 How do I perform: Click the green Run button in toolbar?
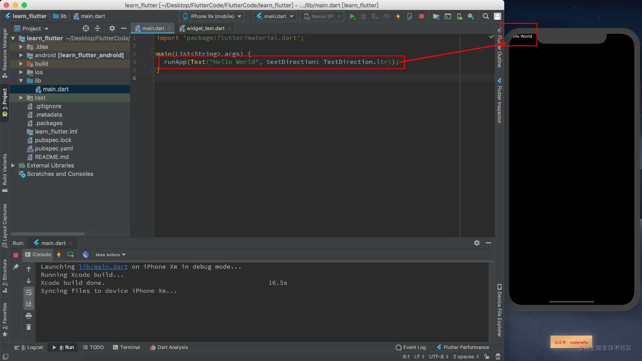point(352,16)
